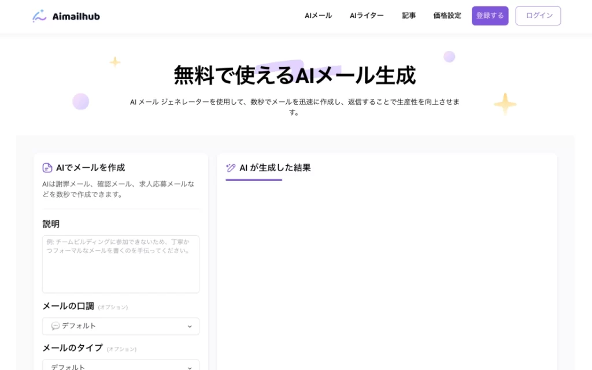Viewport: 592px width, 370px height.
Task: Click the purple underline below AI が生成した結果
Action: click(x=253, y=180)
